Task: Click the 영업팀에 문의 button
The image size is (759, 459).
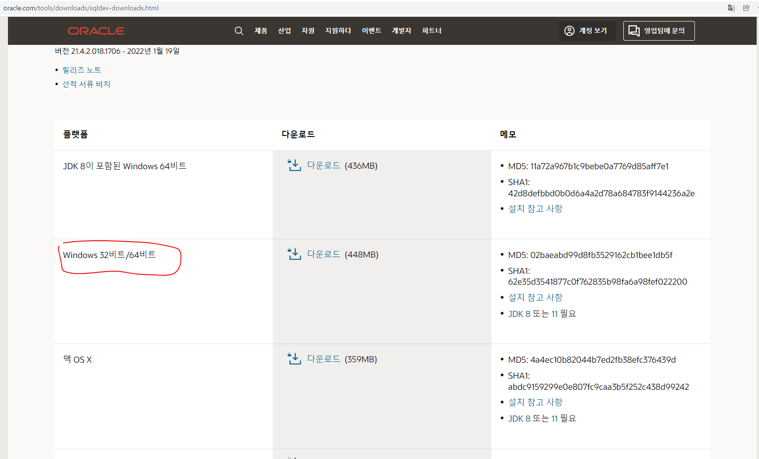Action: pyautogui.click(x=659, y=31)
